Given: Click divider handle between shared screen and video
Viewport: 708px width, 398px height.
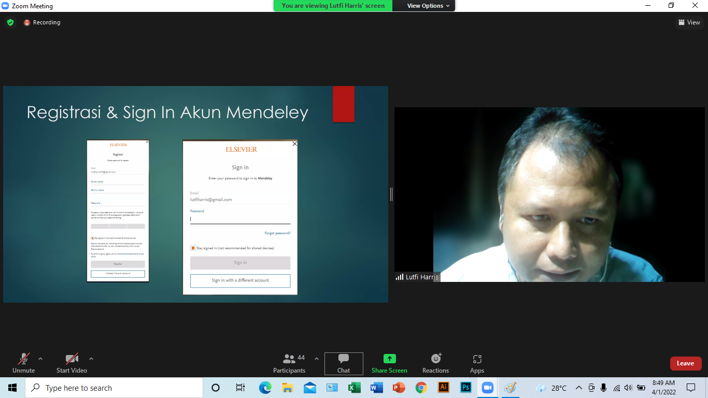Looking at the screenshot, I should point(391,194).
